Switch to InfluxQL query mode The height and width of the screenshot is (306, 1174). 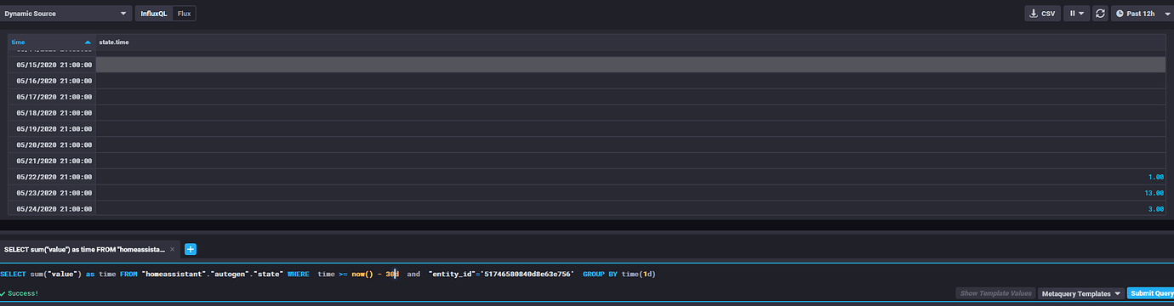154,14
